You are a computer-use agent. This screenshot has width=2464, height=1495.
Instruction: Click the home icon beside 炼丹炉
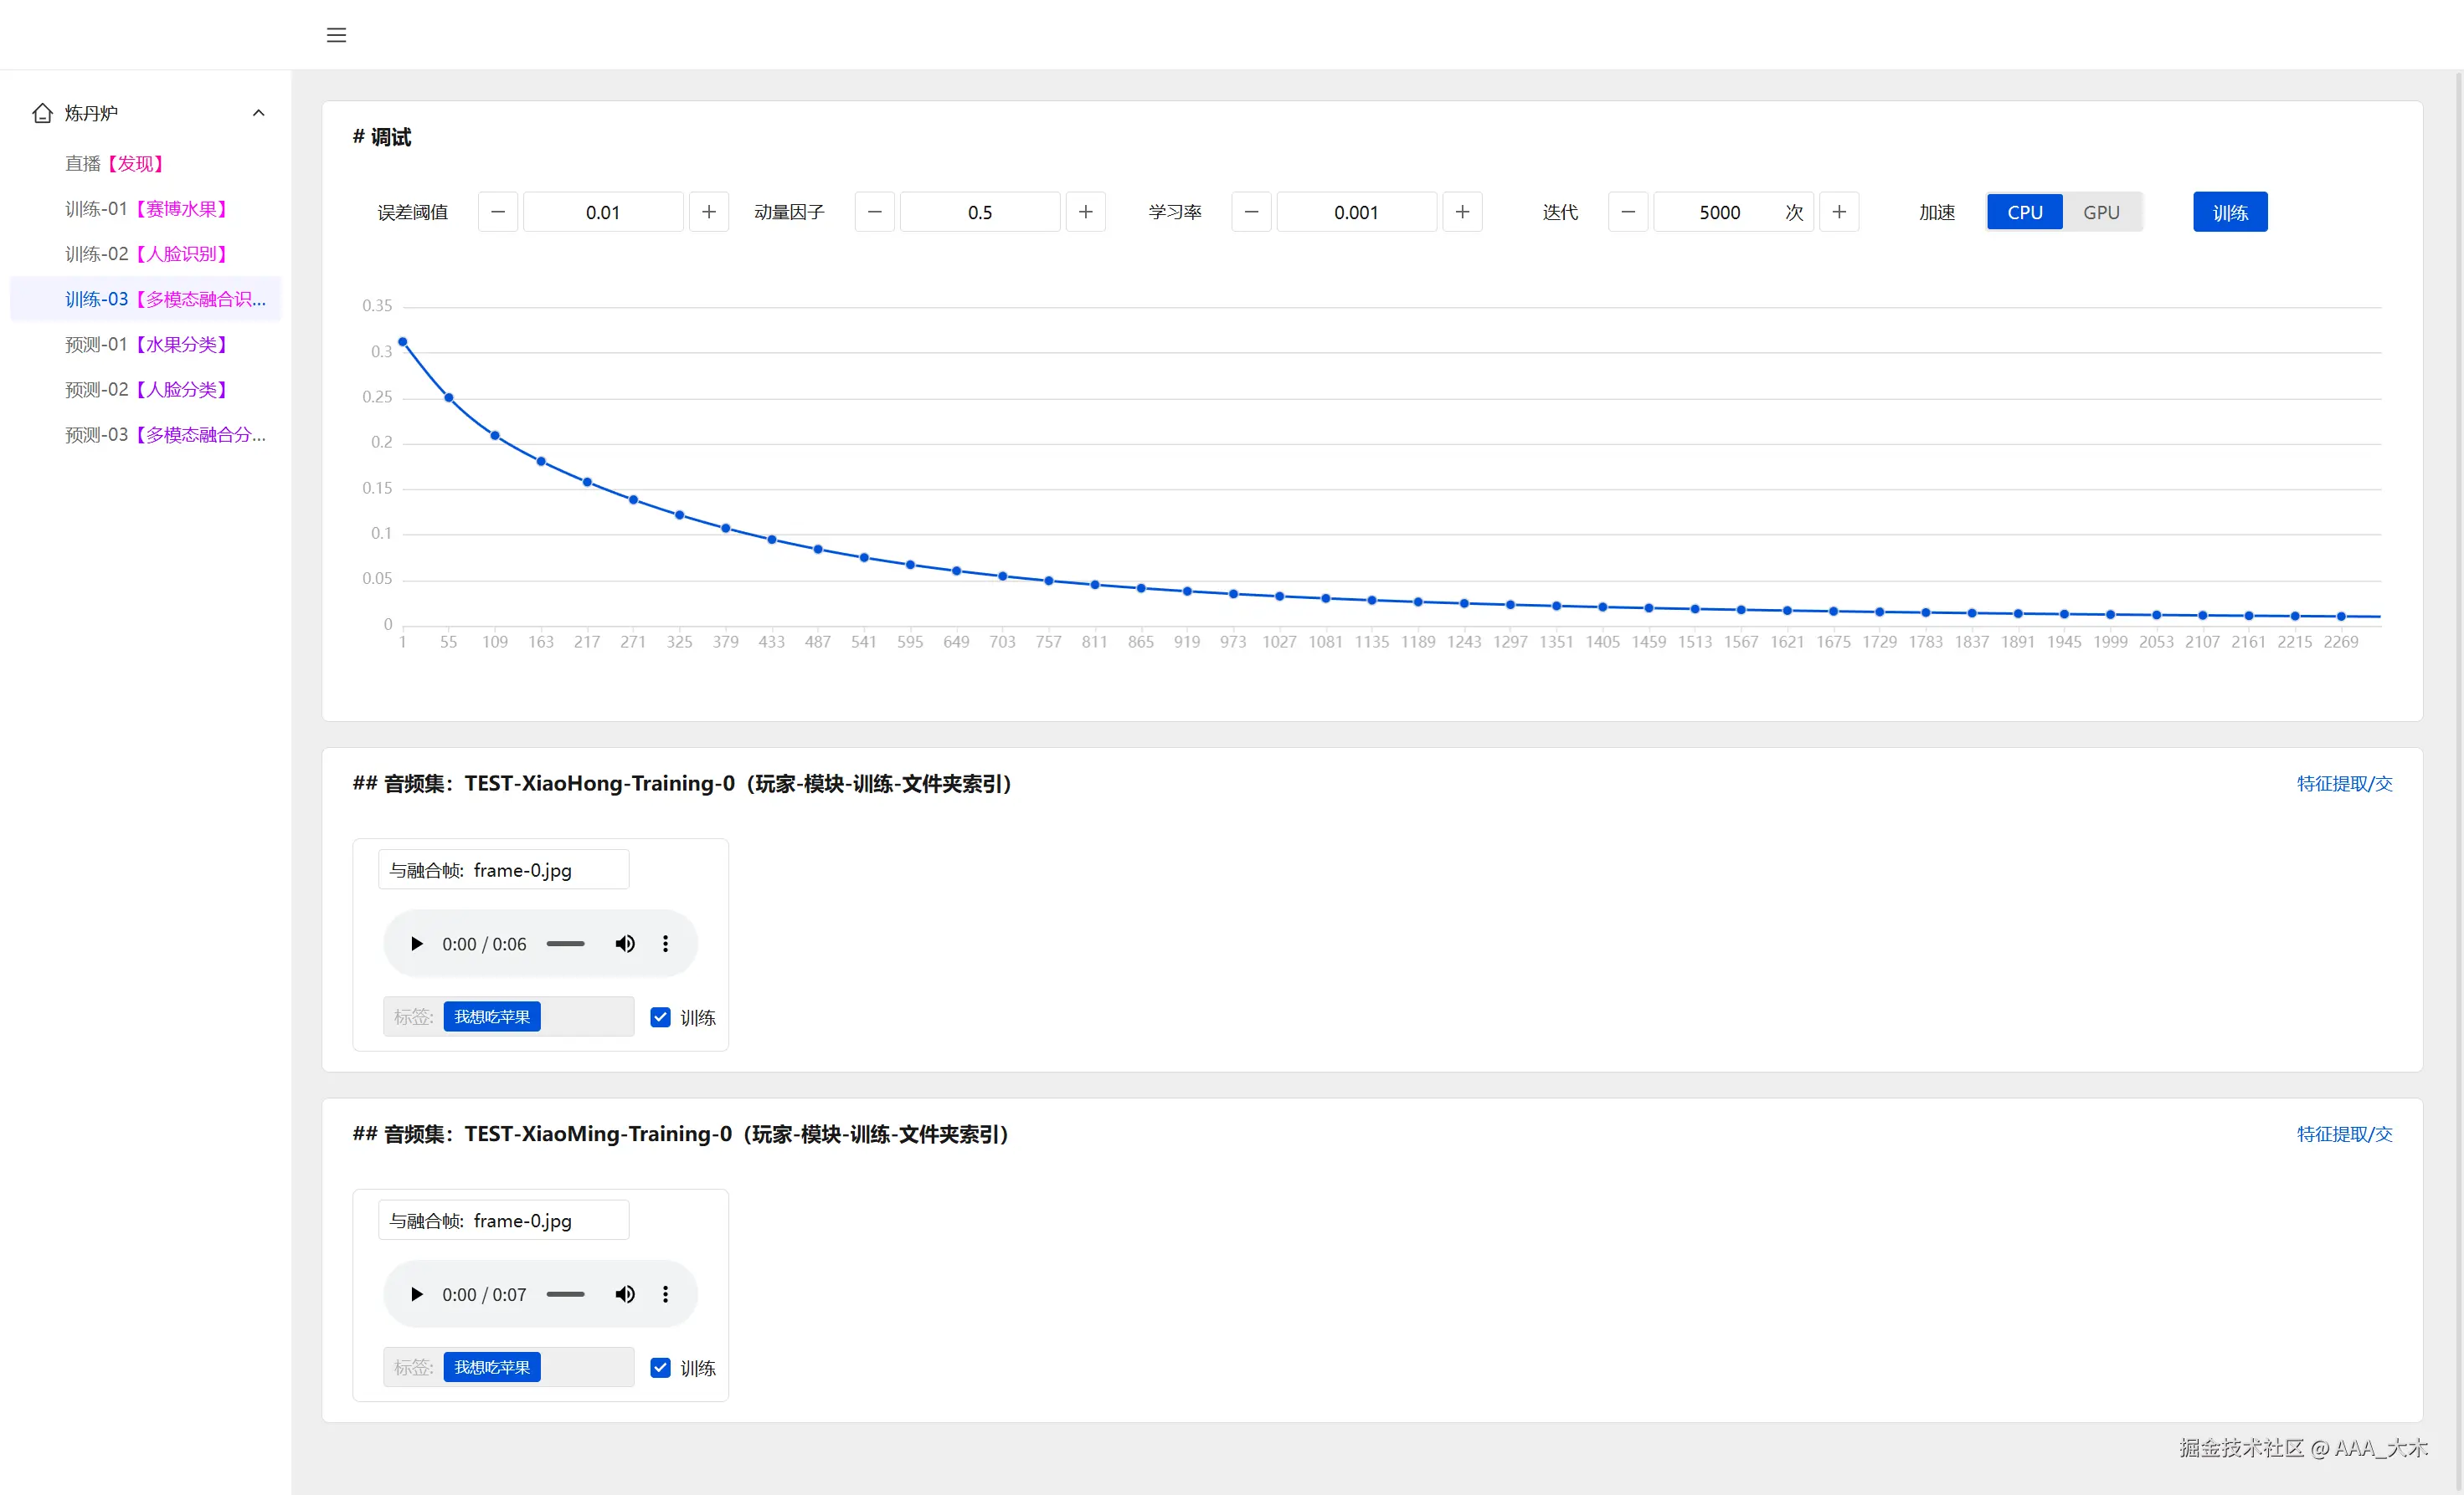[41, 112]
